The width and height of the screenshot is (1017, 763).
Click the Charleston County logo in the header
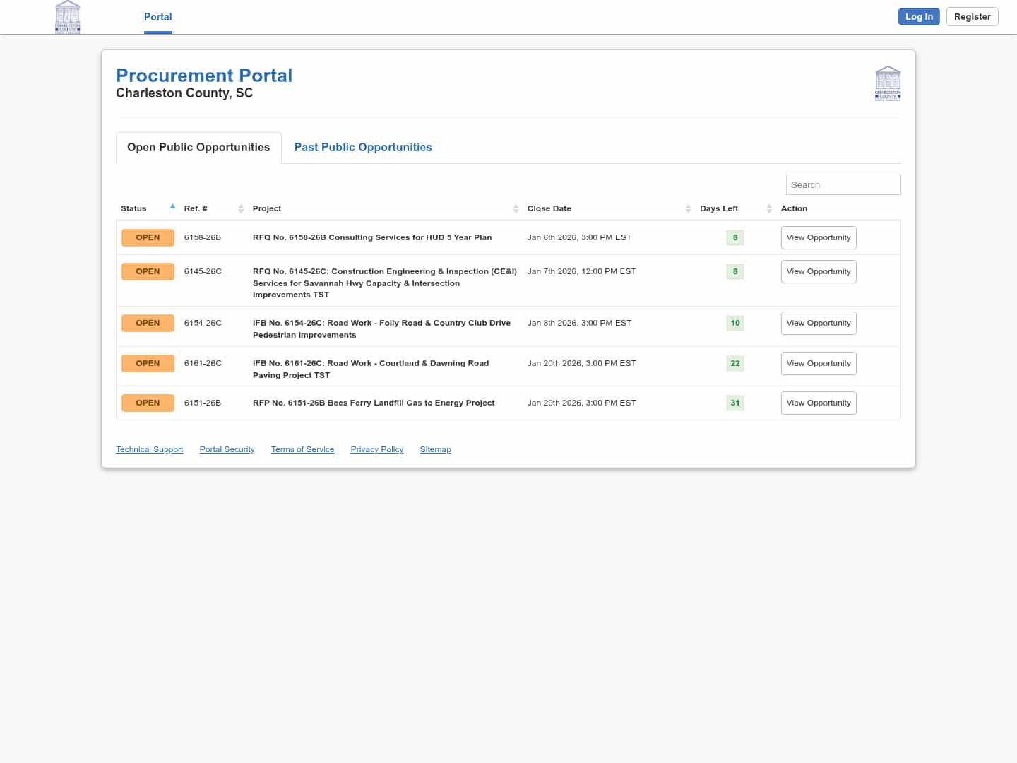68,17
